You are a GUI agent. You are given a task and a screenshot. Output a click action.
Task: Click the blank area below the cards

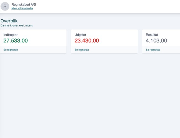(90, 97)
